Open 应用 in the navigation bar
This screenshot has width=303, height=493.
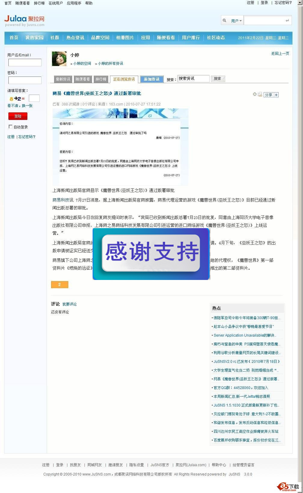[145, 38]
